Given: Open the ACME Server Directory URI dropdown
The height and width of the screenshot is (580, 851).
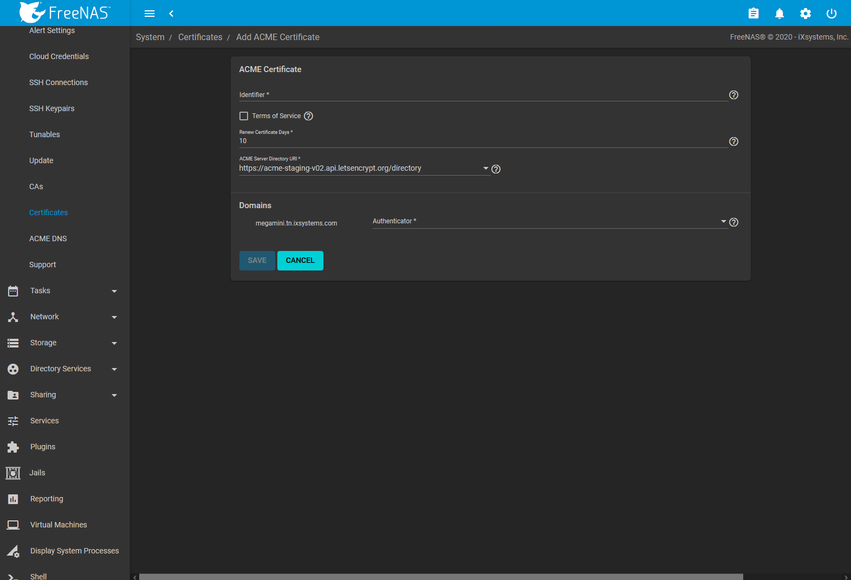Looking at the screenshot, I should point(365,169).
